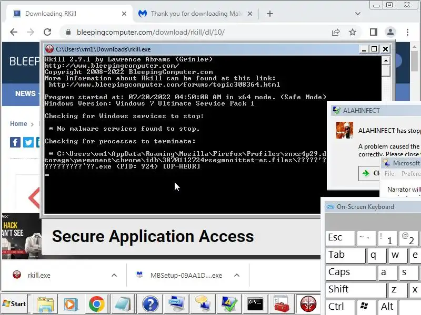Tap the a key on keyboard
Screen dimensions: 421x315
387,272
